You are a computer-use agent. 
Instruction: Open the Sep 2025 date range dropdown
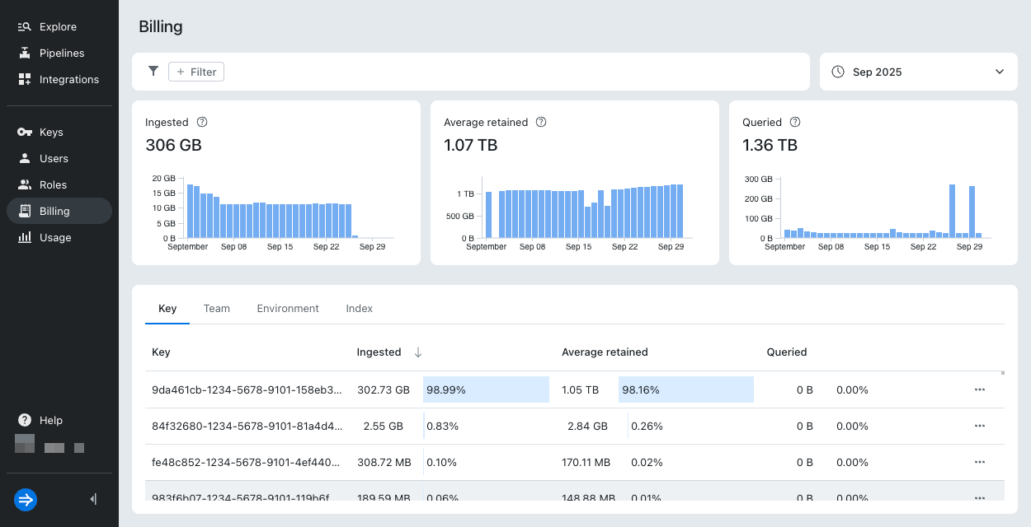[918, 72]
